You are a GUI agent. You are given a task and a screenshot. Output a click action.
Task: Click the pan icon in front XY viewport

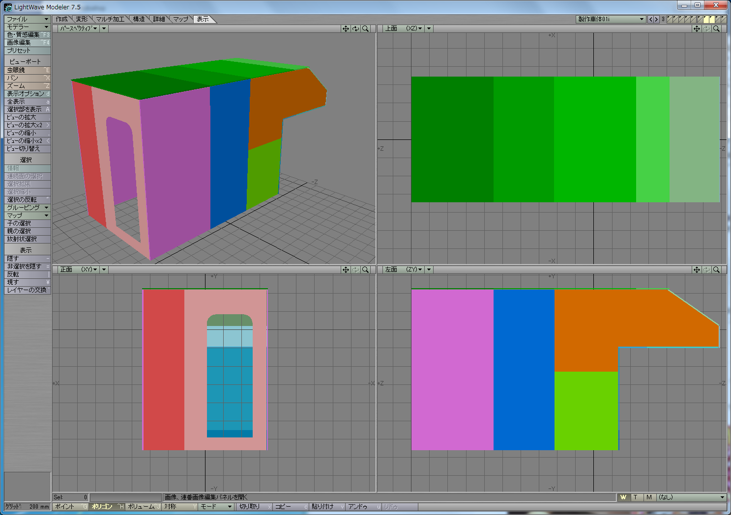point(346,270)
